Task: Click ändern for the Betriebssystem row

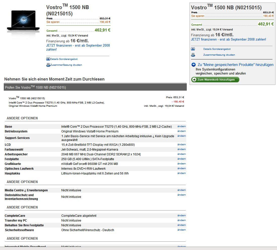Action: [x=181, y=131]
